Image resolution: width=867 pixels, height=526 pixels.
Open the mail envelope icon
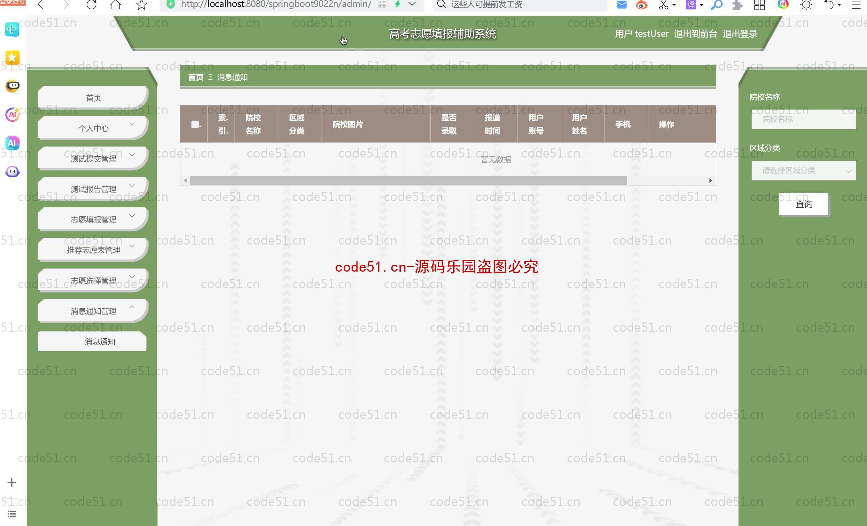622,4
